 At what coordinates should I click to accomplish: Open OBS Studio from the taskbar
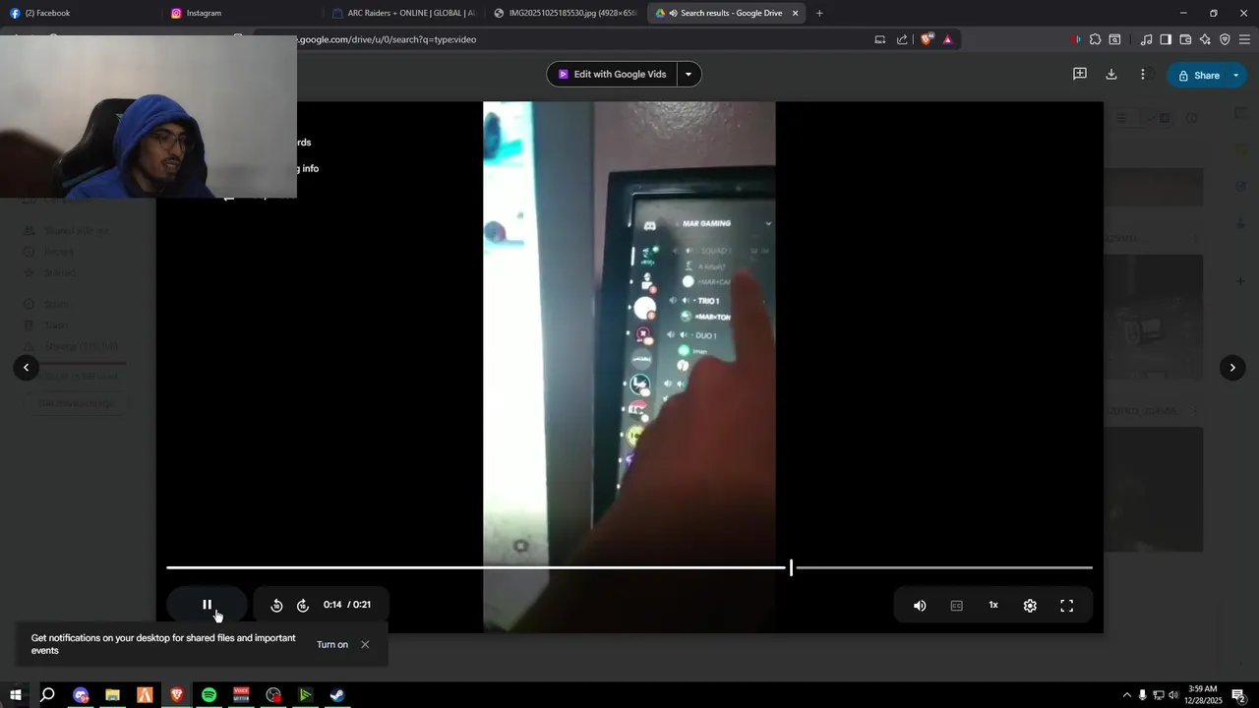point(273,695)
